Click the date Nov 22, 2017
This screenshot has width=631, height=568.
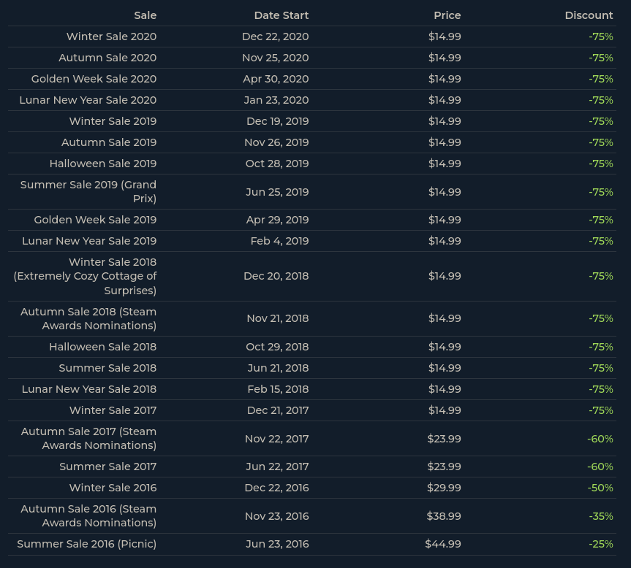click(277, 439)
